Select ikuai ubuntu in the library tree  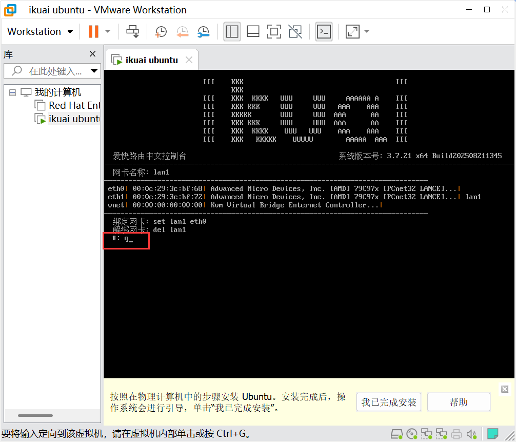tap(74, 119)
